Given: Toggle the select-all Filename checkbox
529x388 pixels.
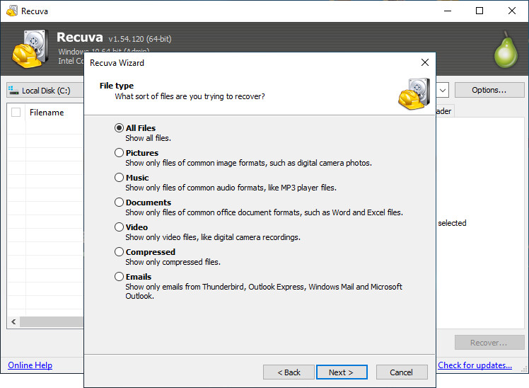Looking at the screenshot, I should (x=16, y=112).
